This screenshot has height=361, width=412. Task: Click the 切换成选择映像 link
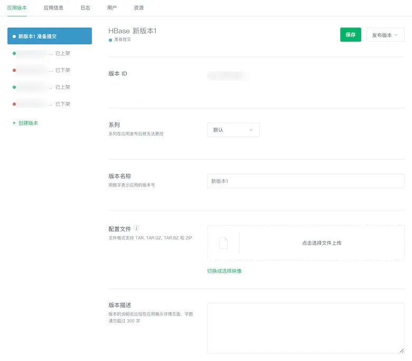[224, 271]
